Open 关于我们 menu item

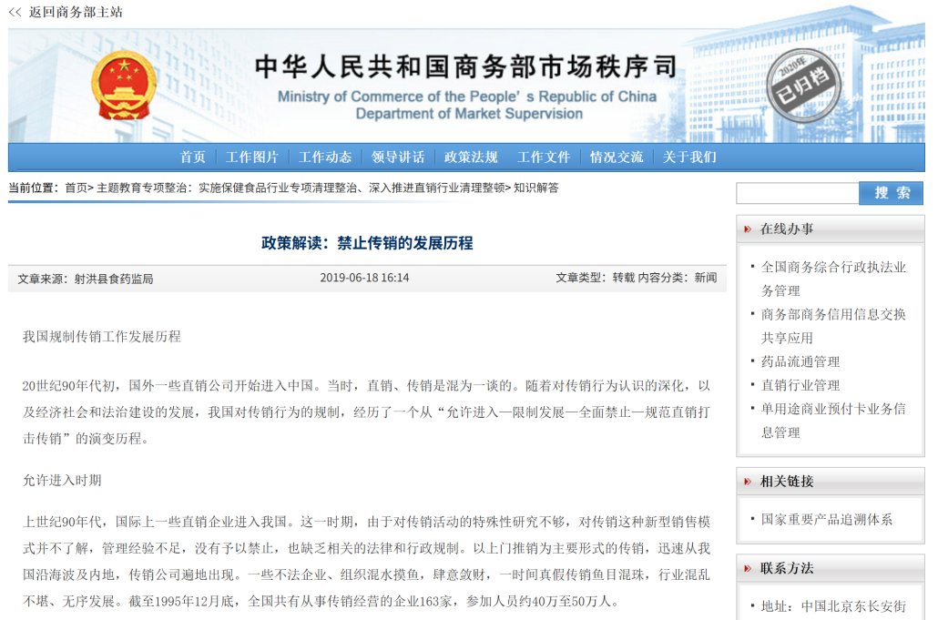[x=689, y=158]
